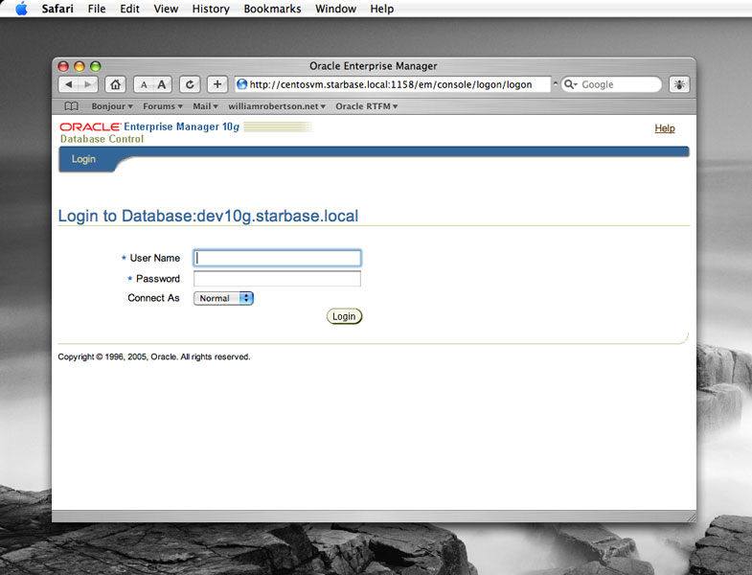752x575 pixels.
Task: Open the View menu
Action: [166, 9]
